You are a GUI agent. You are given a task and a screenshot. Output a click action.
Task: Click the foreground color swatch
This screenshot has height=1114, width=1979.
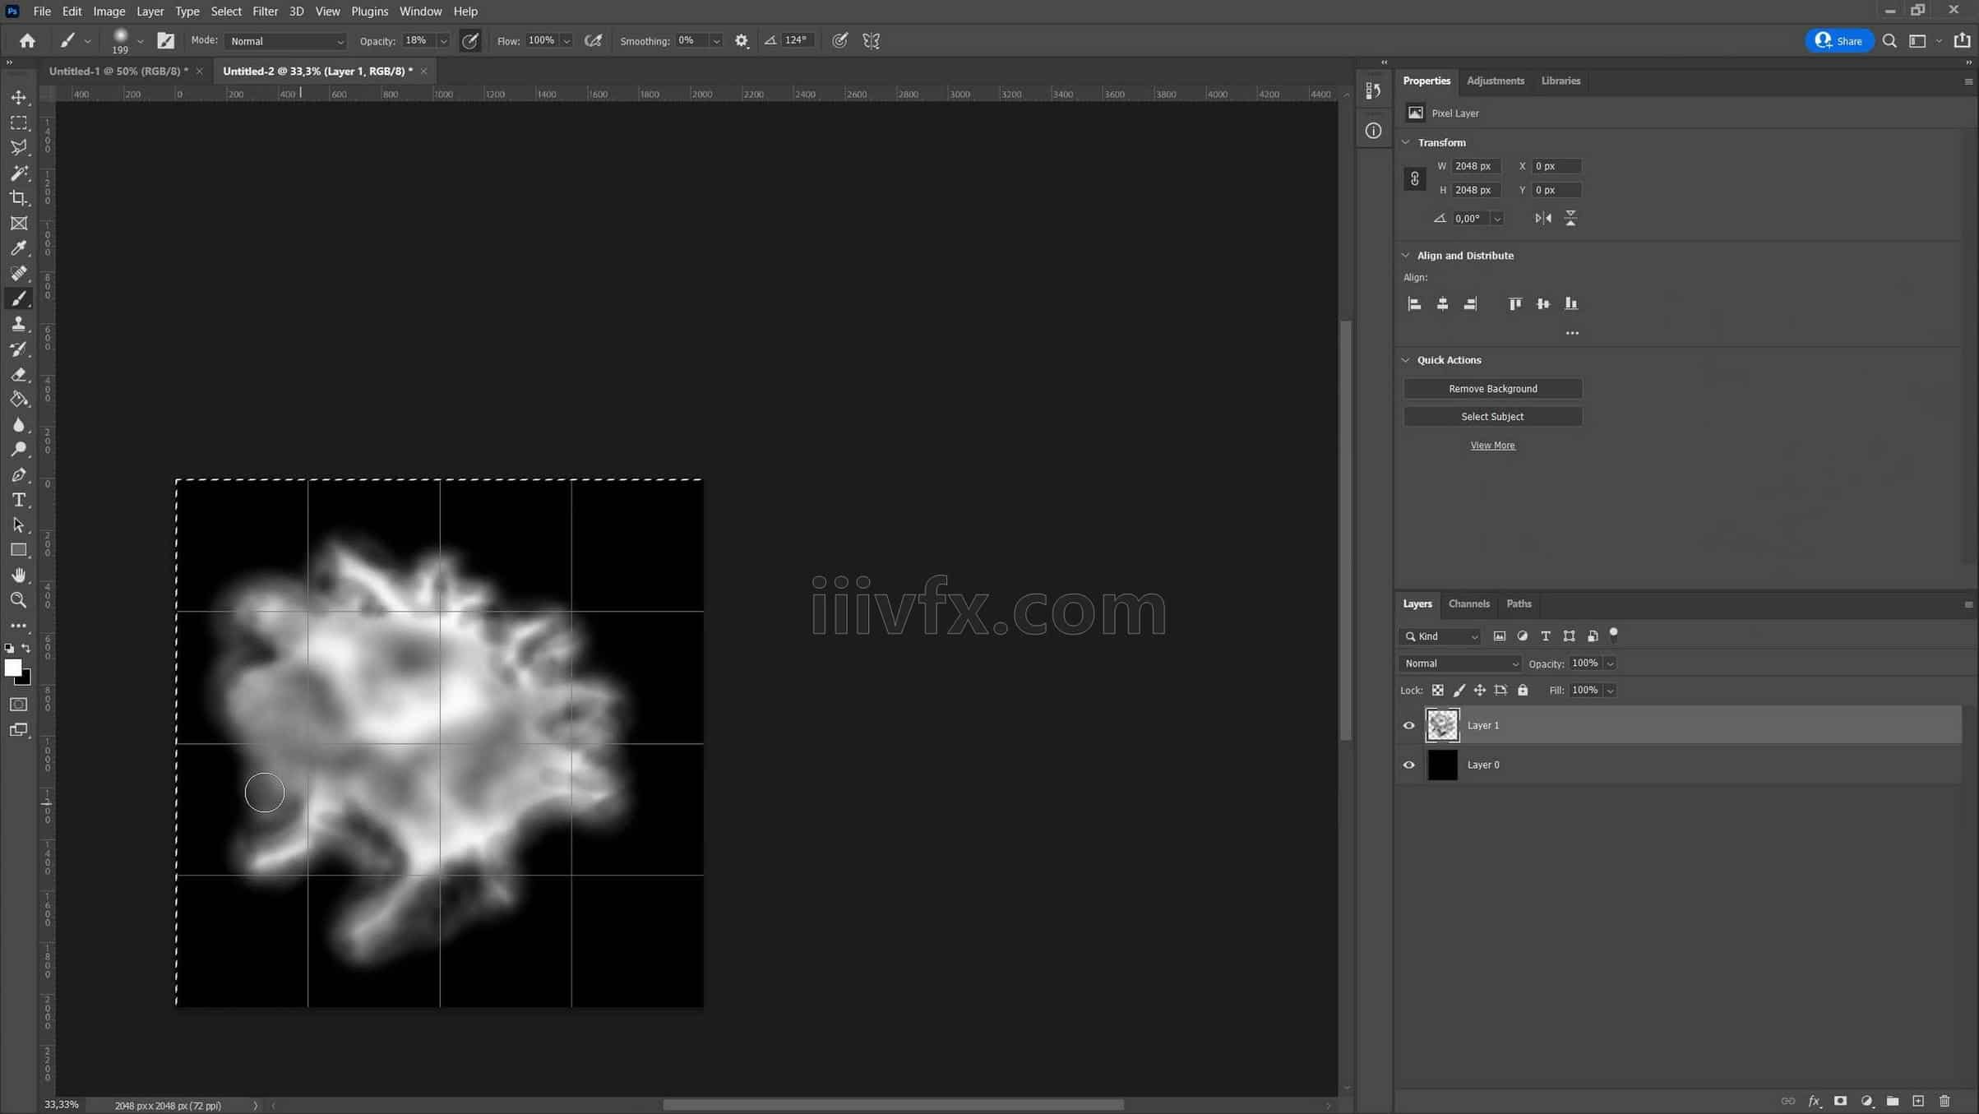tap(12, 668)
